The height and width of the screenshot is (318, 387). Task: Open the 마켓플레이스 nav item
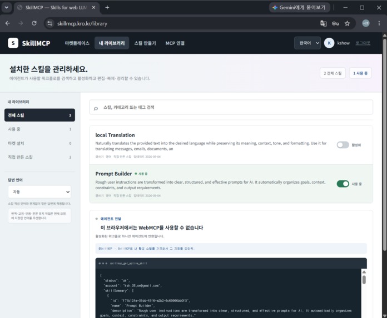tap(77, 43)
